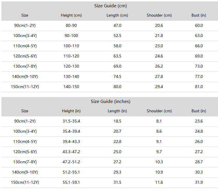218x189 pixels.
Task: Click the 120cm(5-6Y) size in the cm table
Action: click(25, 56)
